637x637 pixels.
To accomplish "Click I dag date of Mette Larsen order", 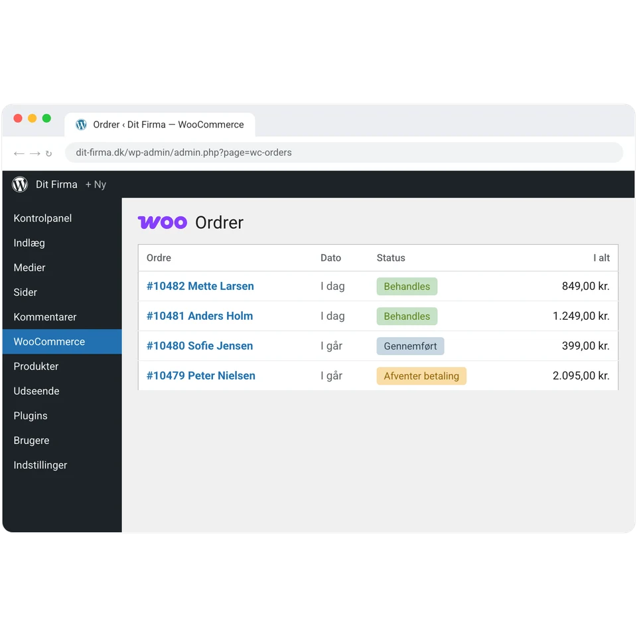I will coord(332,287).
